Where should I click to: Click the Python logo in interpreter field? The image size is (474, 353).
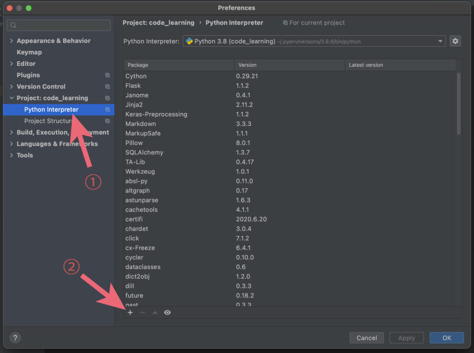pyautogui.click(x=189, y=41)
